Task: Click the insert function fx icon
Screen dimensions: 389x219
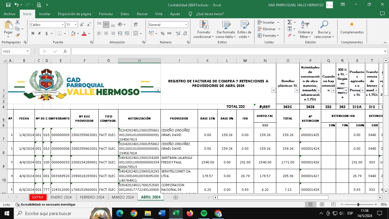Action: pyautogui.click(x=65, y=51)
